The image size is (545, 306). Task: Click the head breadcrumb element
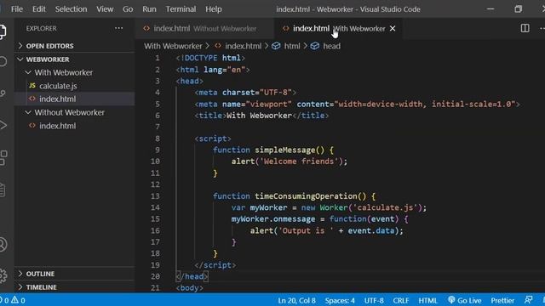tap(331, 46)
